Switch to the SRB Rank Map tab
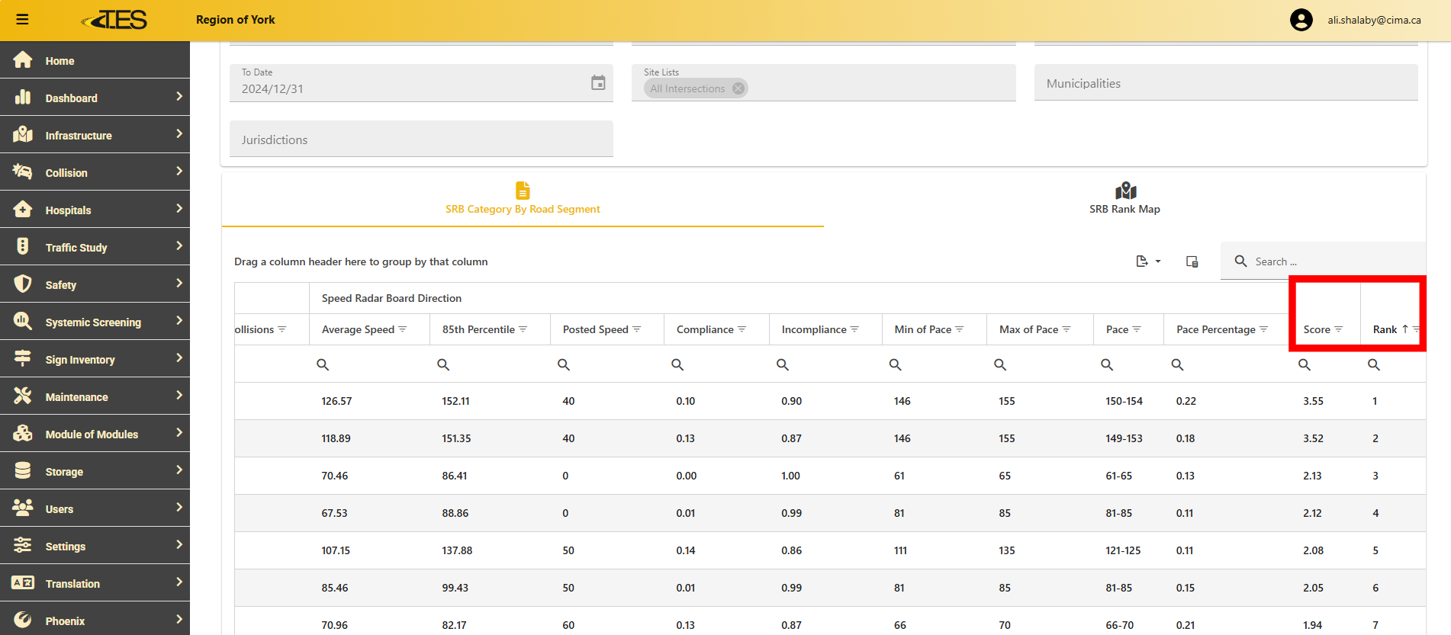Screen dimensions: 1451x635 click(x=1124, y=199)
